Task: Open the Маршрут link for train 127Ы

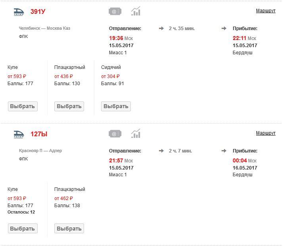Action: 266,133
